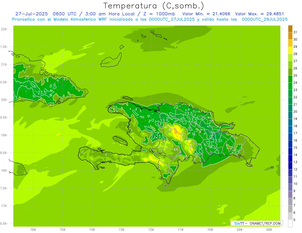Click the initialization time "0000UTC_27JUL2025"
The image size is (302, 233).
(x=172, y=19)
